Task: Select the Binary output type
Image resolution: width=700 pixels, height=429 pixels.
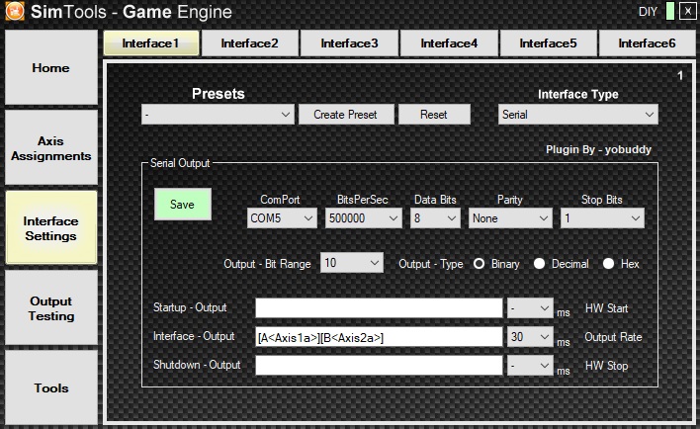Action: coord(480,264)
